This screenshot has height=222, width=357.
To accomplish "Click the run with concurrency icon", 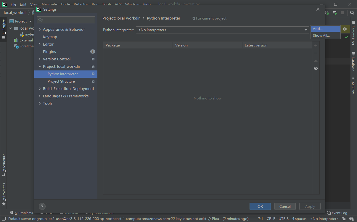I will pyautogui.click(x=335, y=13).
